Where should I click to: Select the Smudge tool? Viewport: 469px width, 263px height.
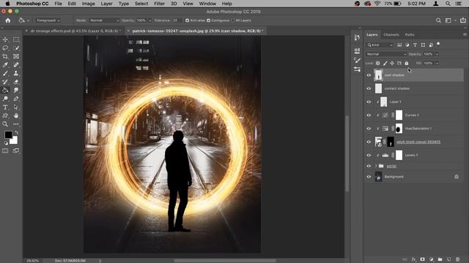click(x=16, y=90)
